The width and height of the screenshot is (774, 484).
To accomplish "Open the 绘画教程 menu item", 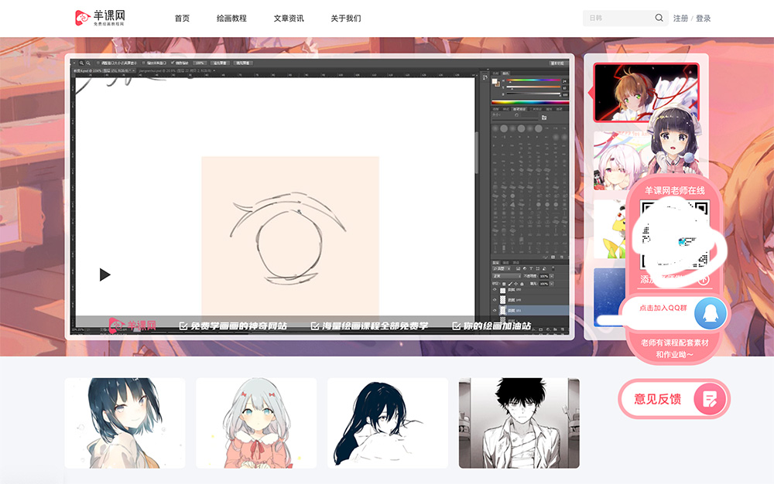I will click(x=231, y=19).
